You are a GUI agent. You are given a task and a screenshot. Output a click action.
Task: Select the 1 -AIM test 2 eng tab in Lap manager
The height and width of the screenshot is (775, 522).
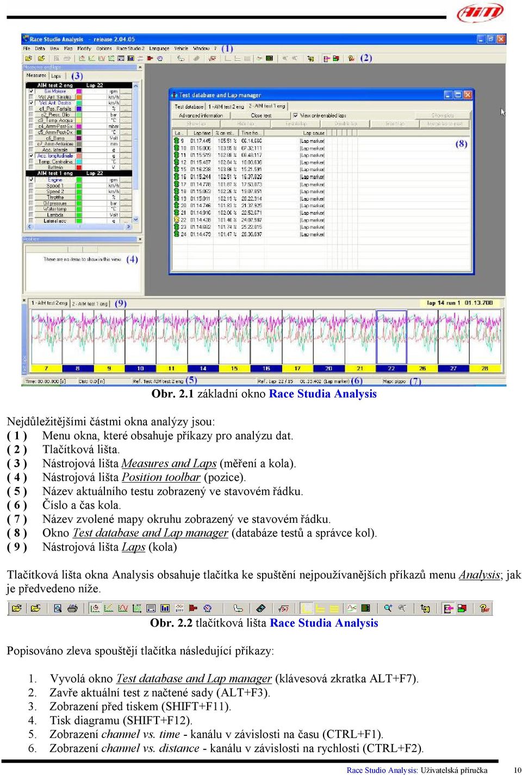coord(226,107)
